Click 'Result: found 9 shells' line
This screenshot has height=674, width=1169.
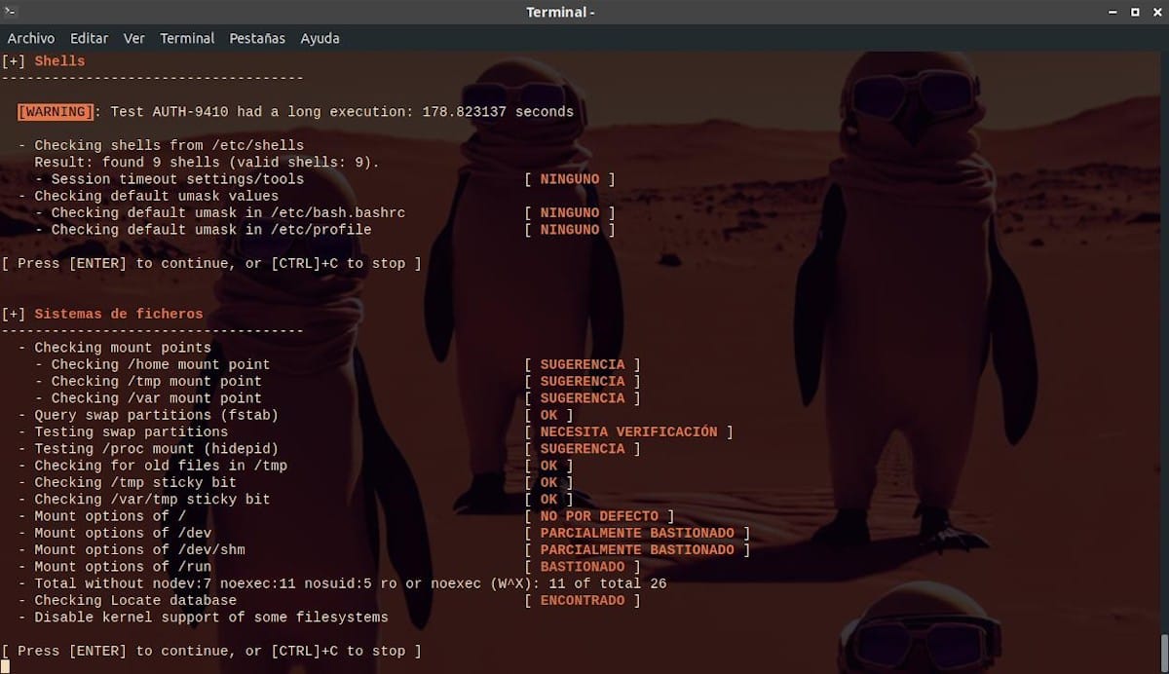click(207, 162)
